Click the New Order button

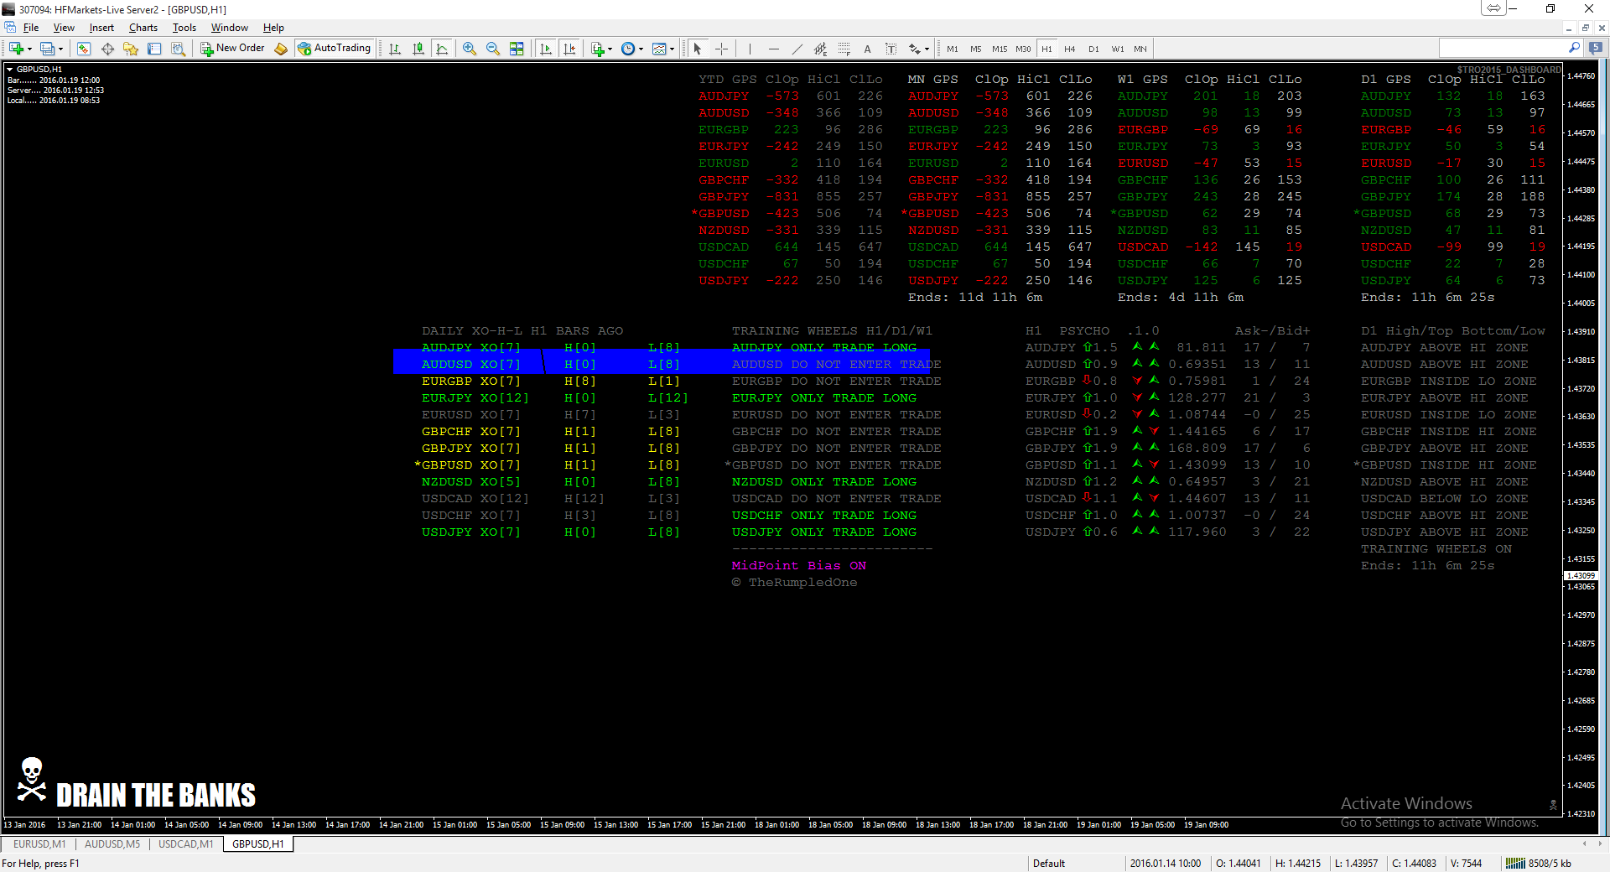pos(232,49)
